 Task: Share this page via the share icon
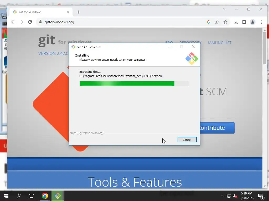pyautogui.click(x=217, y=22)
